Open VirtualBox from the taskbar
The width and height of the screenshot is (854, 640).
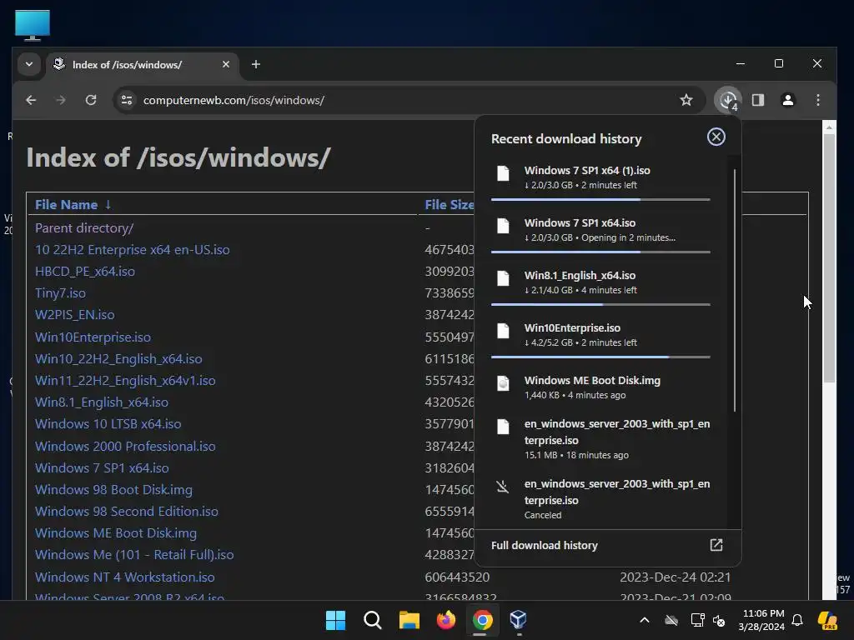(x=518, y=620)
